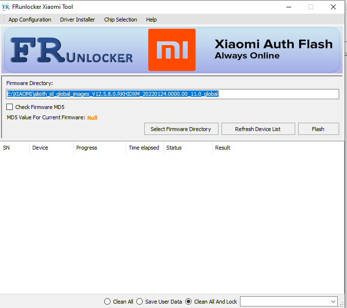The width and height of the screenshot is (347, 308).
Task: Click inside the Firmware Directory path field
Action: pos(173,94)
